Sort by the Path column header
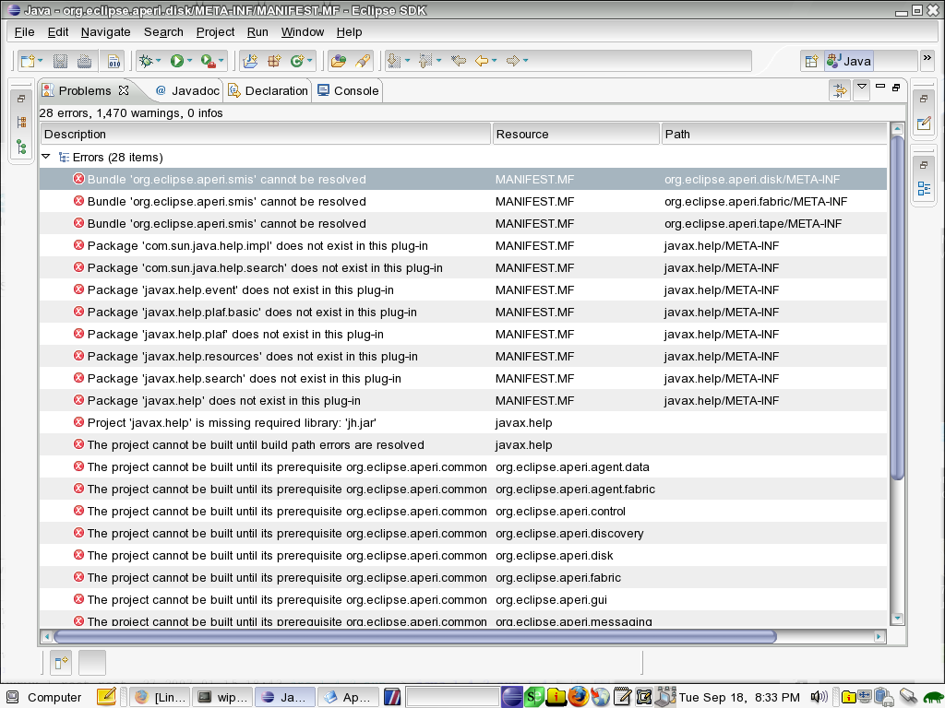945x708 pixels. click(774, 135)
